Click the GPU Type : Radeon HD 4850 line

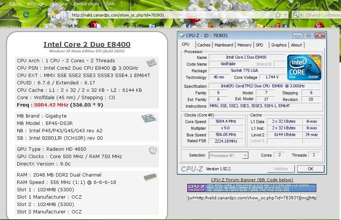click(52, 149)
